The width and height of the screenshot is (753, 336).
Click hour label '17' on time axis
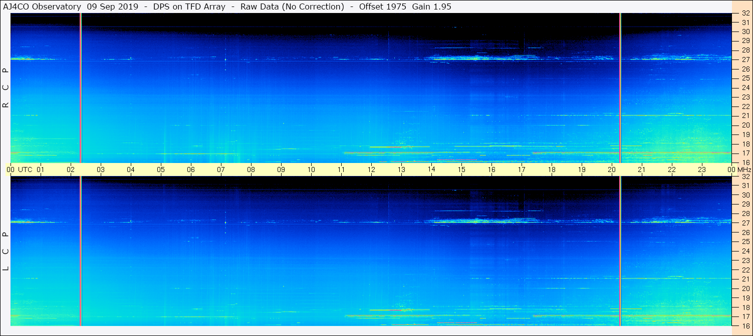(522, 169)
